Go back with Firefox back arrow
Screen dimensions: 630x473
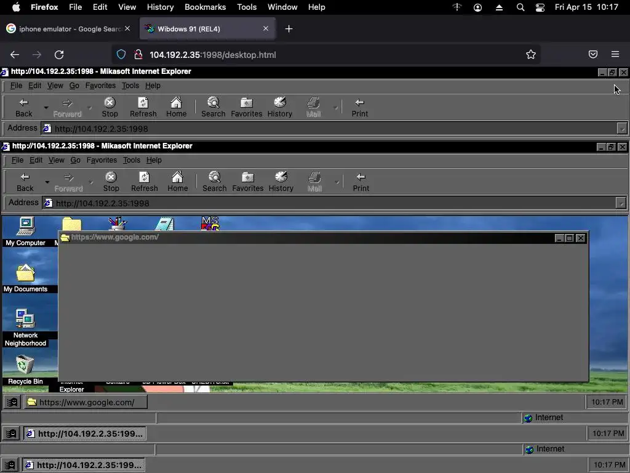[x=15, y=55]
